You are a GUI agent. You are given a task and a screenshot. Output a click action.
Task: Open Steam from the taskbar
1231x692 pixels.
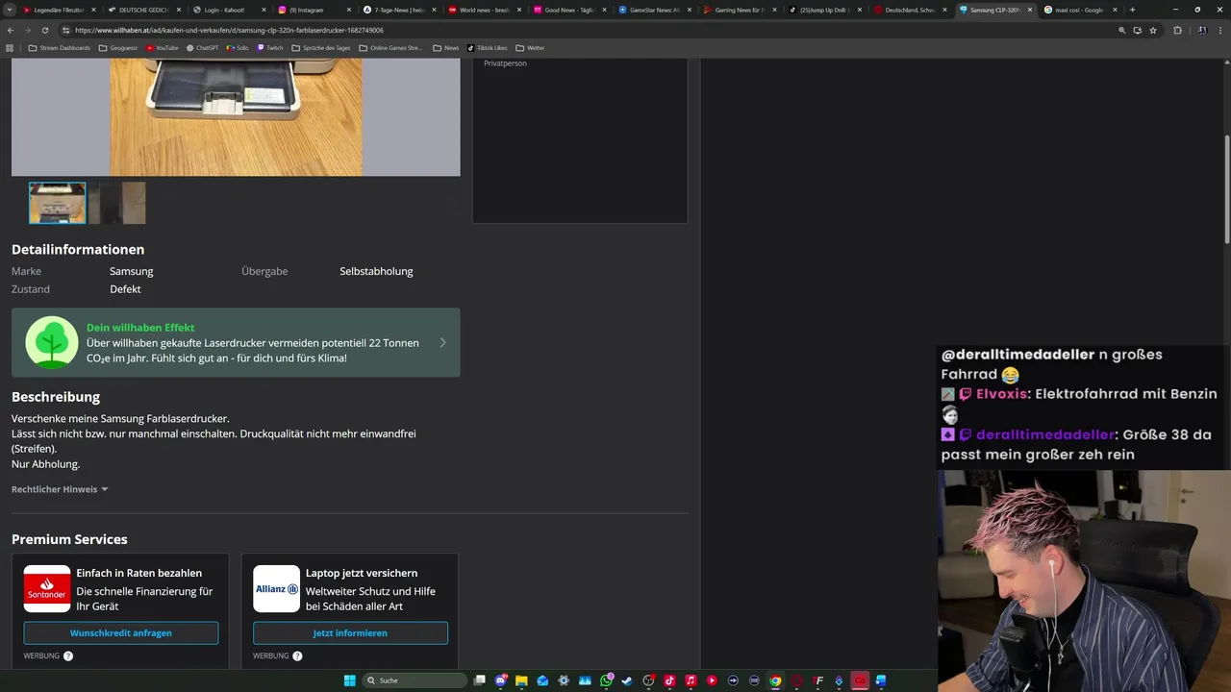click(628, 680)
